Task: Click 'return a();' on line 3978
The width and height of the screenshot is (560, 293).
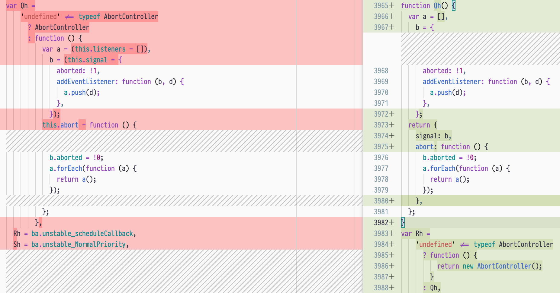Action: pos(450,179)
